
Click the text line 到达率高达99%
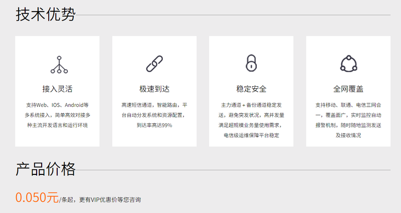click(154, 125)
